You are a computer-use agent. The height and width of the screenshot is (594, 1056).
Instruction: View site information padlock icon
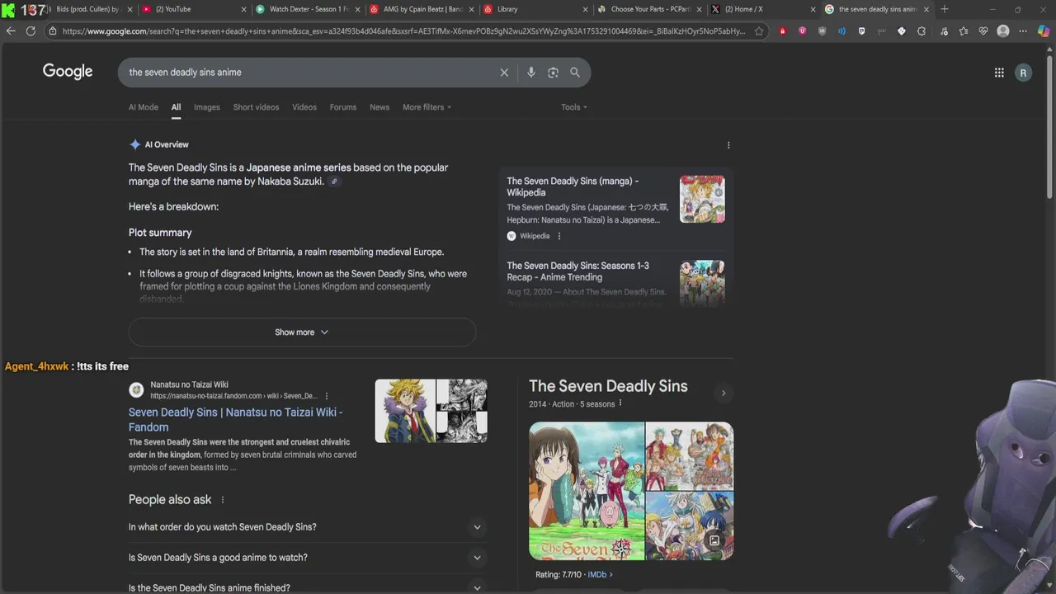(x=53, y=31)
